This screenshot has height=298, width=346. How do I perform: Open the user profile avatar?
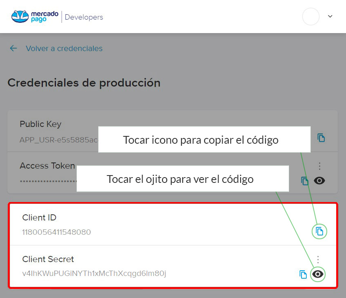(310, 17)
